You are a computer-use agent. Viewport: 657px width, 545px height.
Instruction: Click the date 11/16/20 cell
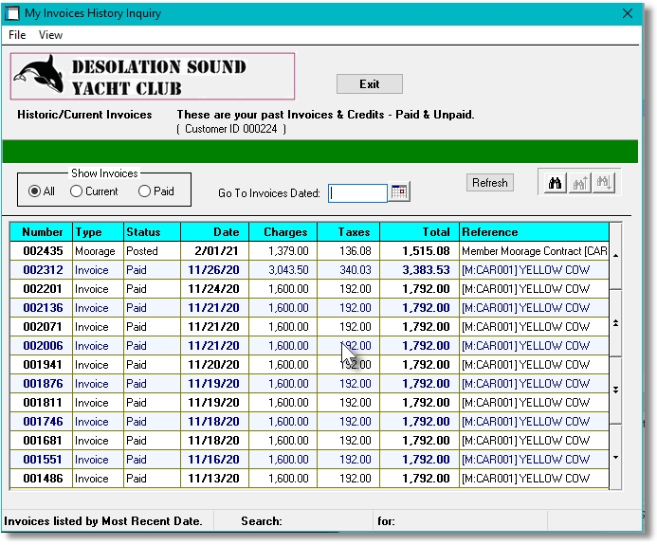tap(213, 460)
